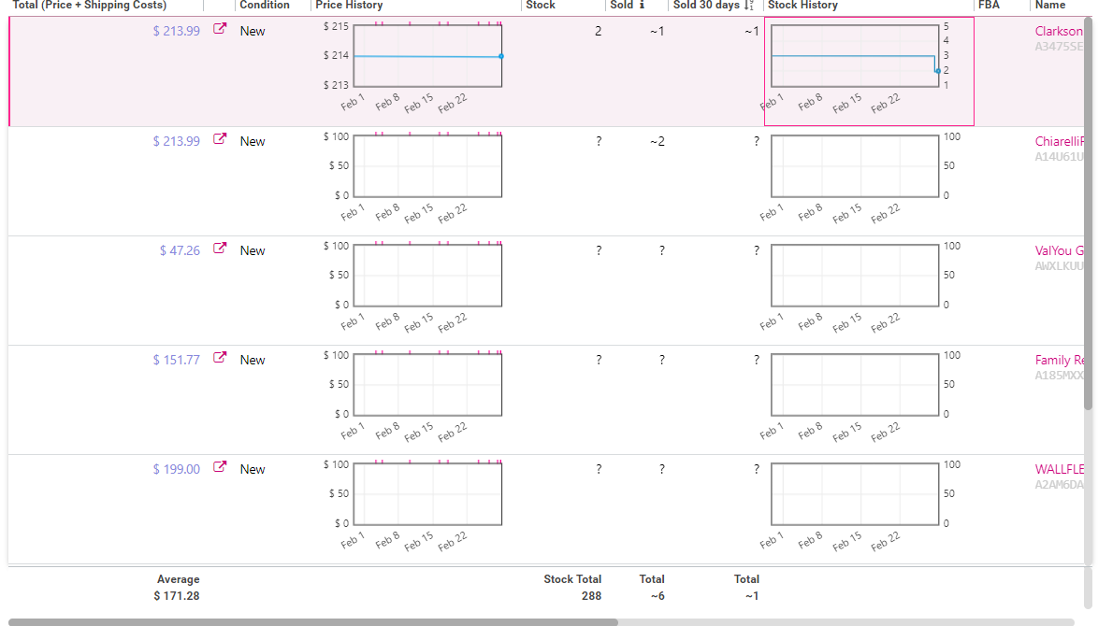Image resolution: width=1098 pixels, height=626 pixels.
Task: Click seller ID A2AM6DA under WALLFLE
Action: coord(1059,485)
